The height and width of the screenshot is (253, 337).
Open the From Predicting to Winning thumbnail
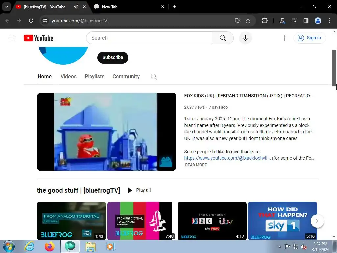click(x=142, y=221)
